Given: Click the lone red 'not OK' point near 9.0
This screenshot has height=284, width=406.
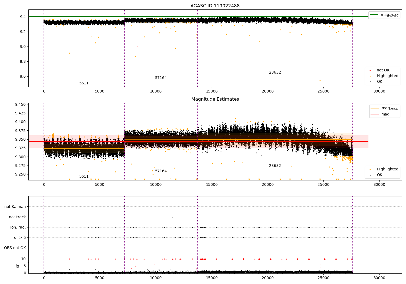Looking at the screenshot, I should [137, 47].
